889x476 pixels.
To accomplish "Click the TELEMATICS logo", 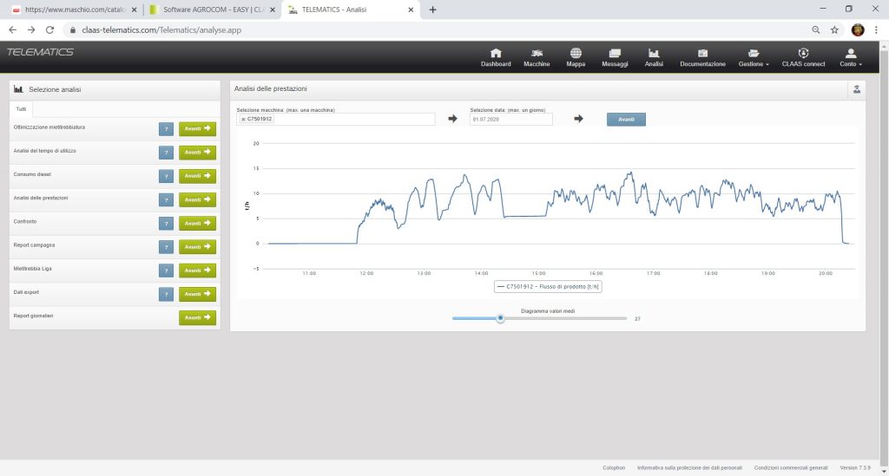I will click(40, 52).
